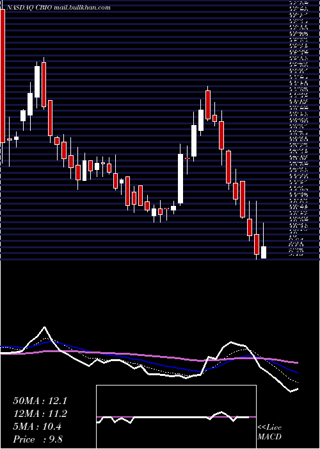Click the Price : 9.8 value
The image size is (320, 449).
point(38,439)
